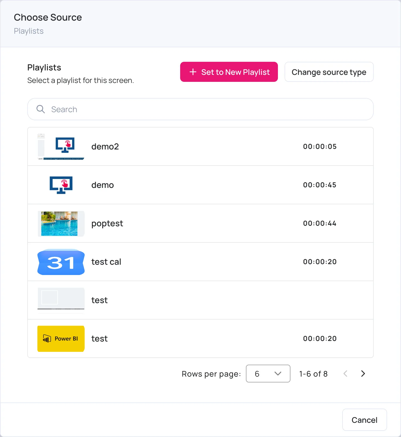Click the magnifier icon in search bar
The width and height of the screenshot is (401, 437).
41,109
